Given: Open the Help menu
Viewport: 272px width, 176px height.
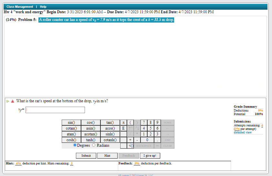Looking at the screenshot, I should pyautogui.click(x=43, y=7).
